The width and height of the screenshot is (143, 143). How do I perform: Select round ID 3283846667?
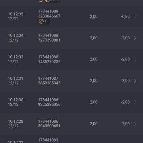pyautogui.click(x=49, y=16)
